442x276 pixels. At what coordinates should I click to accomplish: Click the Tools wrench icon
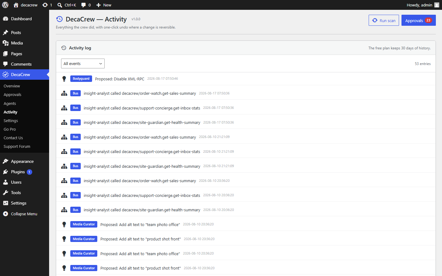(6, 193)
